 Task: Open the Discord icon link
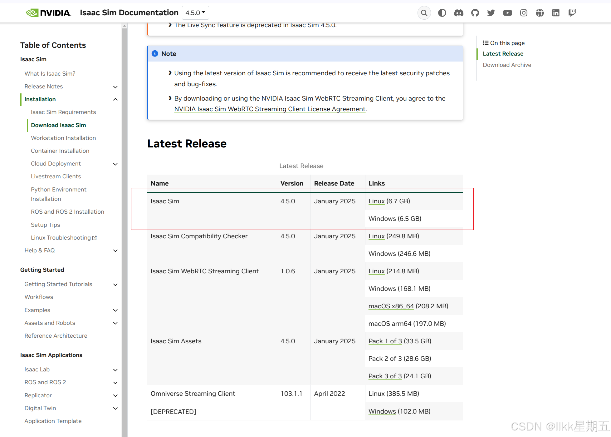458,13
